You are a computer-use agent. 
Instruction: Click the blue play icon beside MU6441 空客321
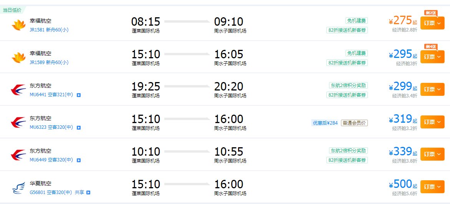tap(79, 95)
